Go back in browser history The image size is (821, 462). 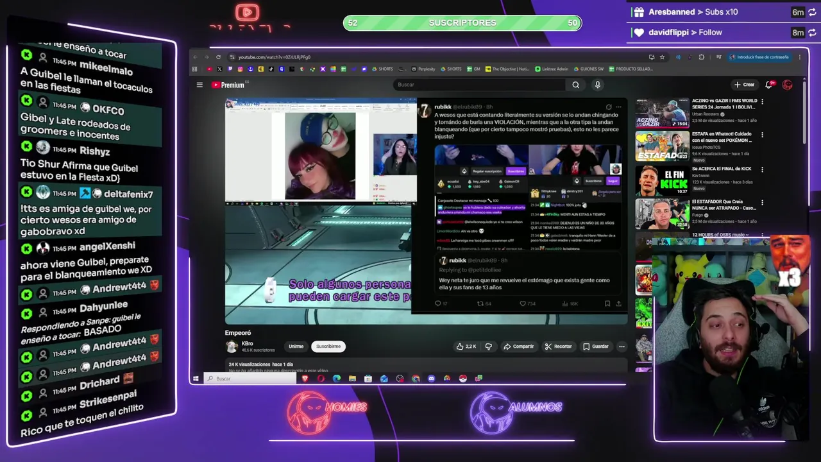pos(196,57)
